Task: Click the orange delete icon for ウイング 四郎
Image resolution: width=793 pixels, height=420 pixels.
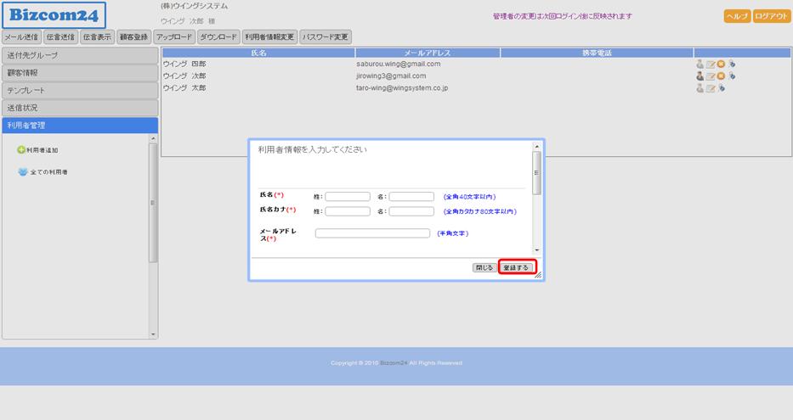Action: 721,64
